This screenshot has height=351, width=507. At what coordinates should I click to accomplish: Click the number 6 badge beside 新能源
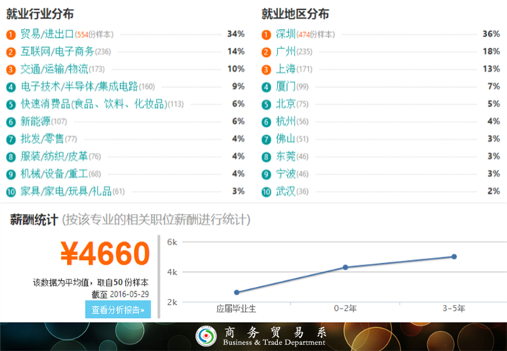[10, 121]
